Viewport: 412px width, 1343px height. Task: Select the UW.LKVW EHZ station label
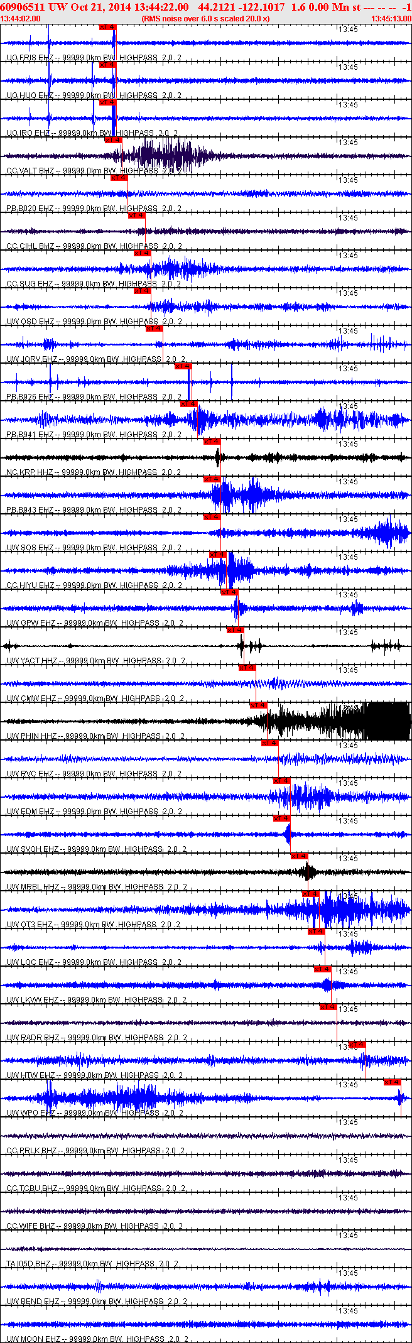(x=95, y=1000)
